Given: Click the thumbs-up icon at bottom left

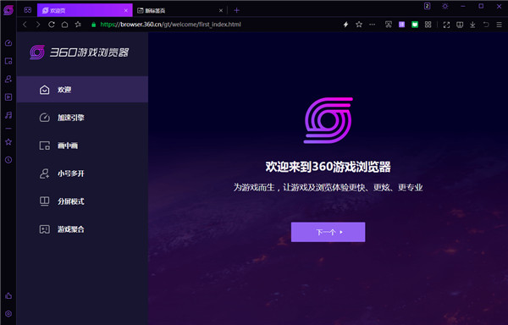Looking at the screenshot, I should point(8,296).
